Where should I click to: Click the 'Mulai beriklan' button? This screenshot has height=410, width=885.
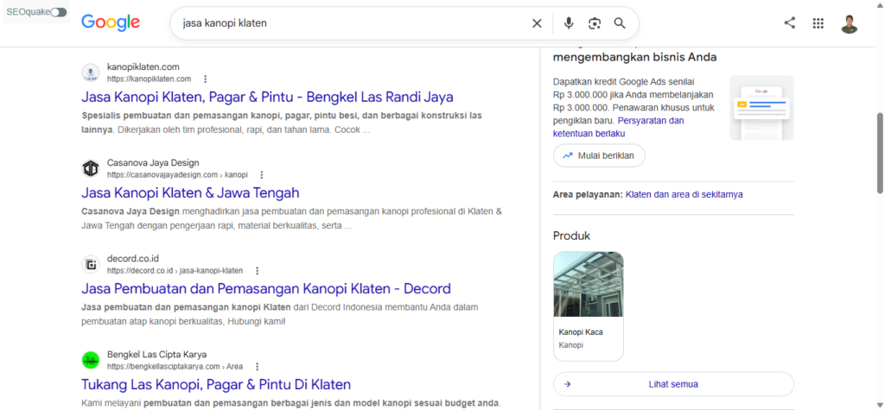[x=599, y=155]
